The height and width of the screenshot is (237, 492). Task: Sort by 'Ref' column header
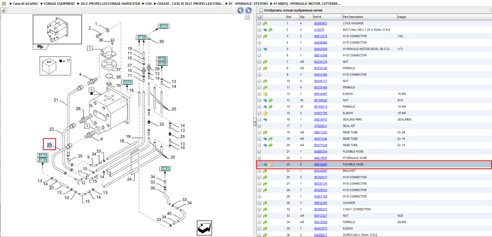292,17
